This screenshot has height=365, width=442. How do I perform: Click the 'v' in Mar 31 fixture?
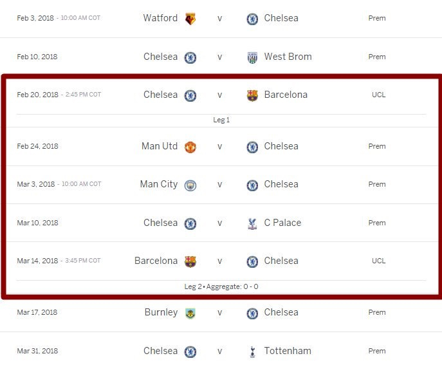point(219,351)
